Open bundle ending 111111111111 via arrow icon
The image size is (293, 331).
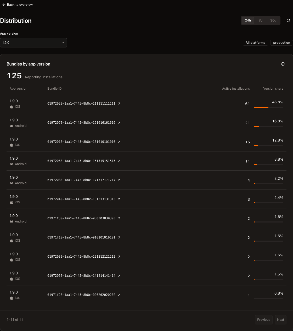pyautogui.click(x=119, y=104)
